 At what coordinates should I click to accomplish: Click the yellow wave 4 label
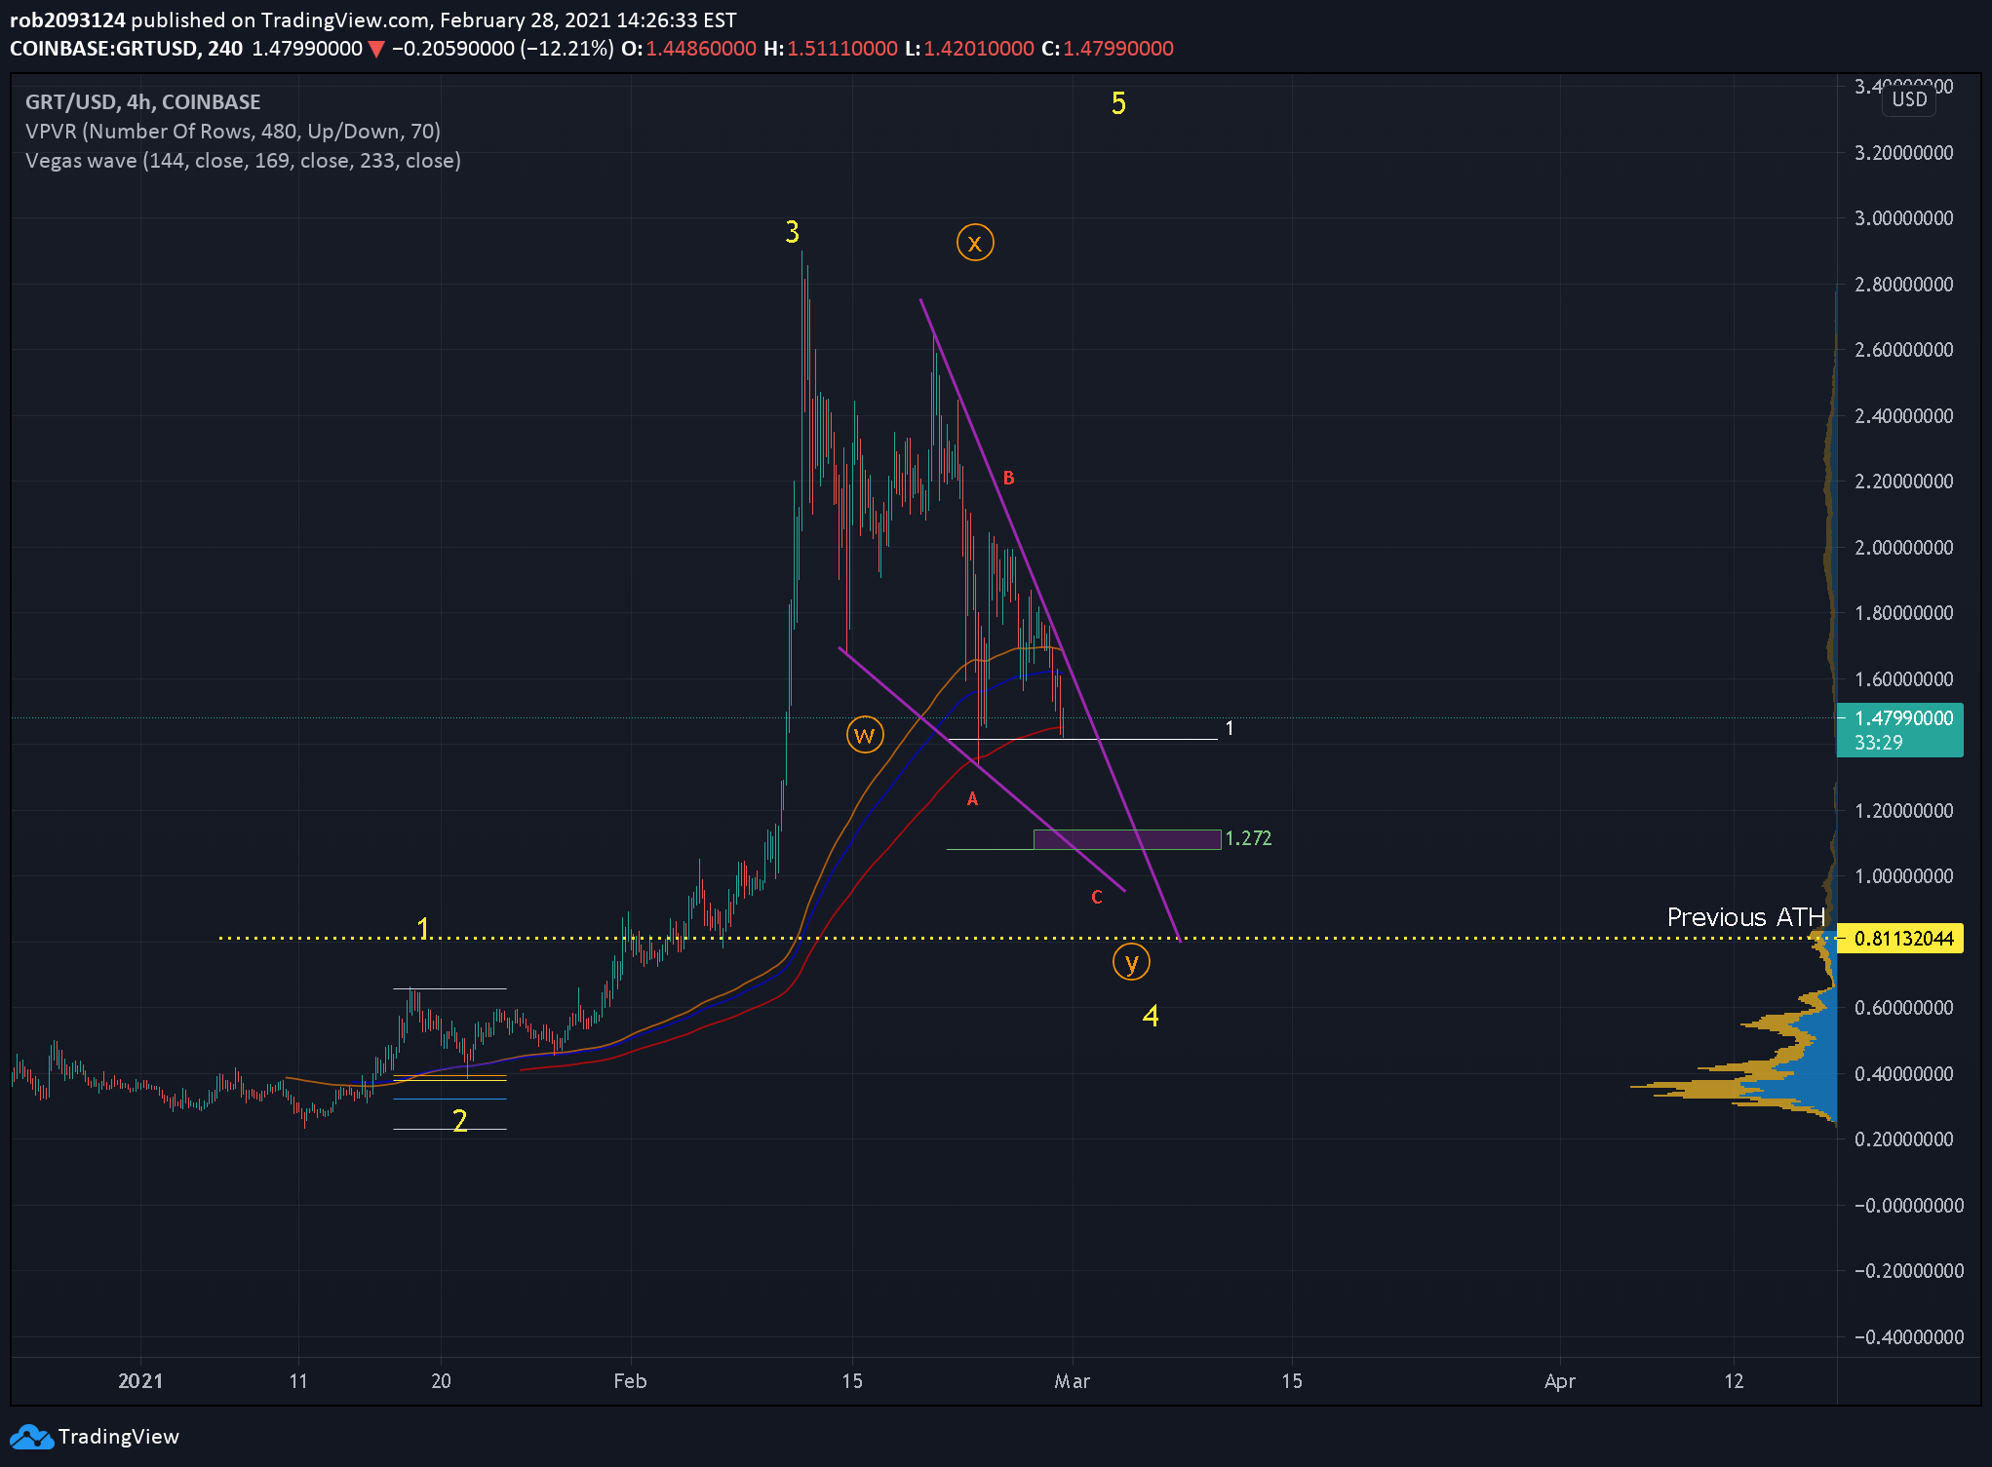coord(1151,1016)
